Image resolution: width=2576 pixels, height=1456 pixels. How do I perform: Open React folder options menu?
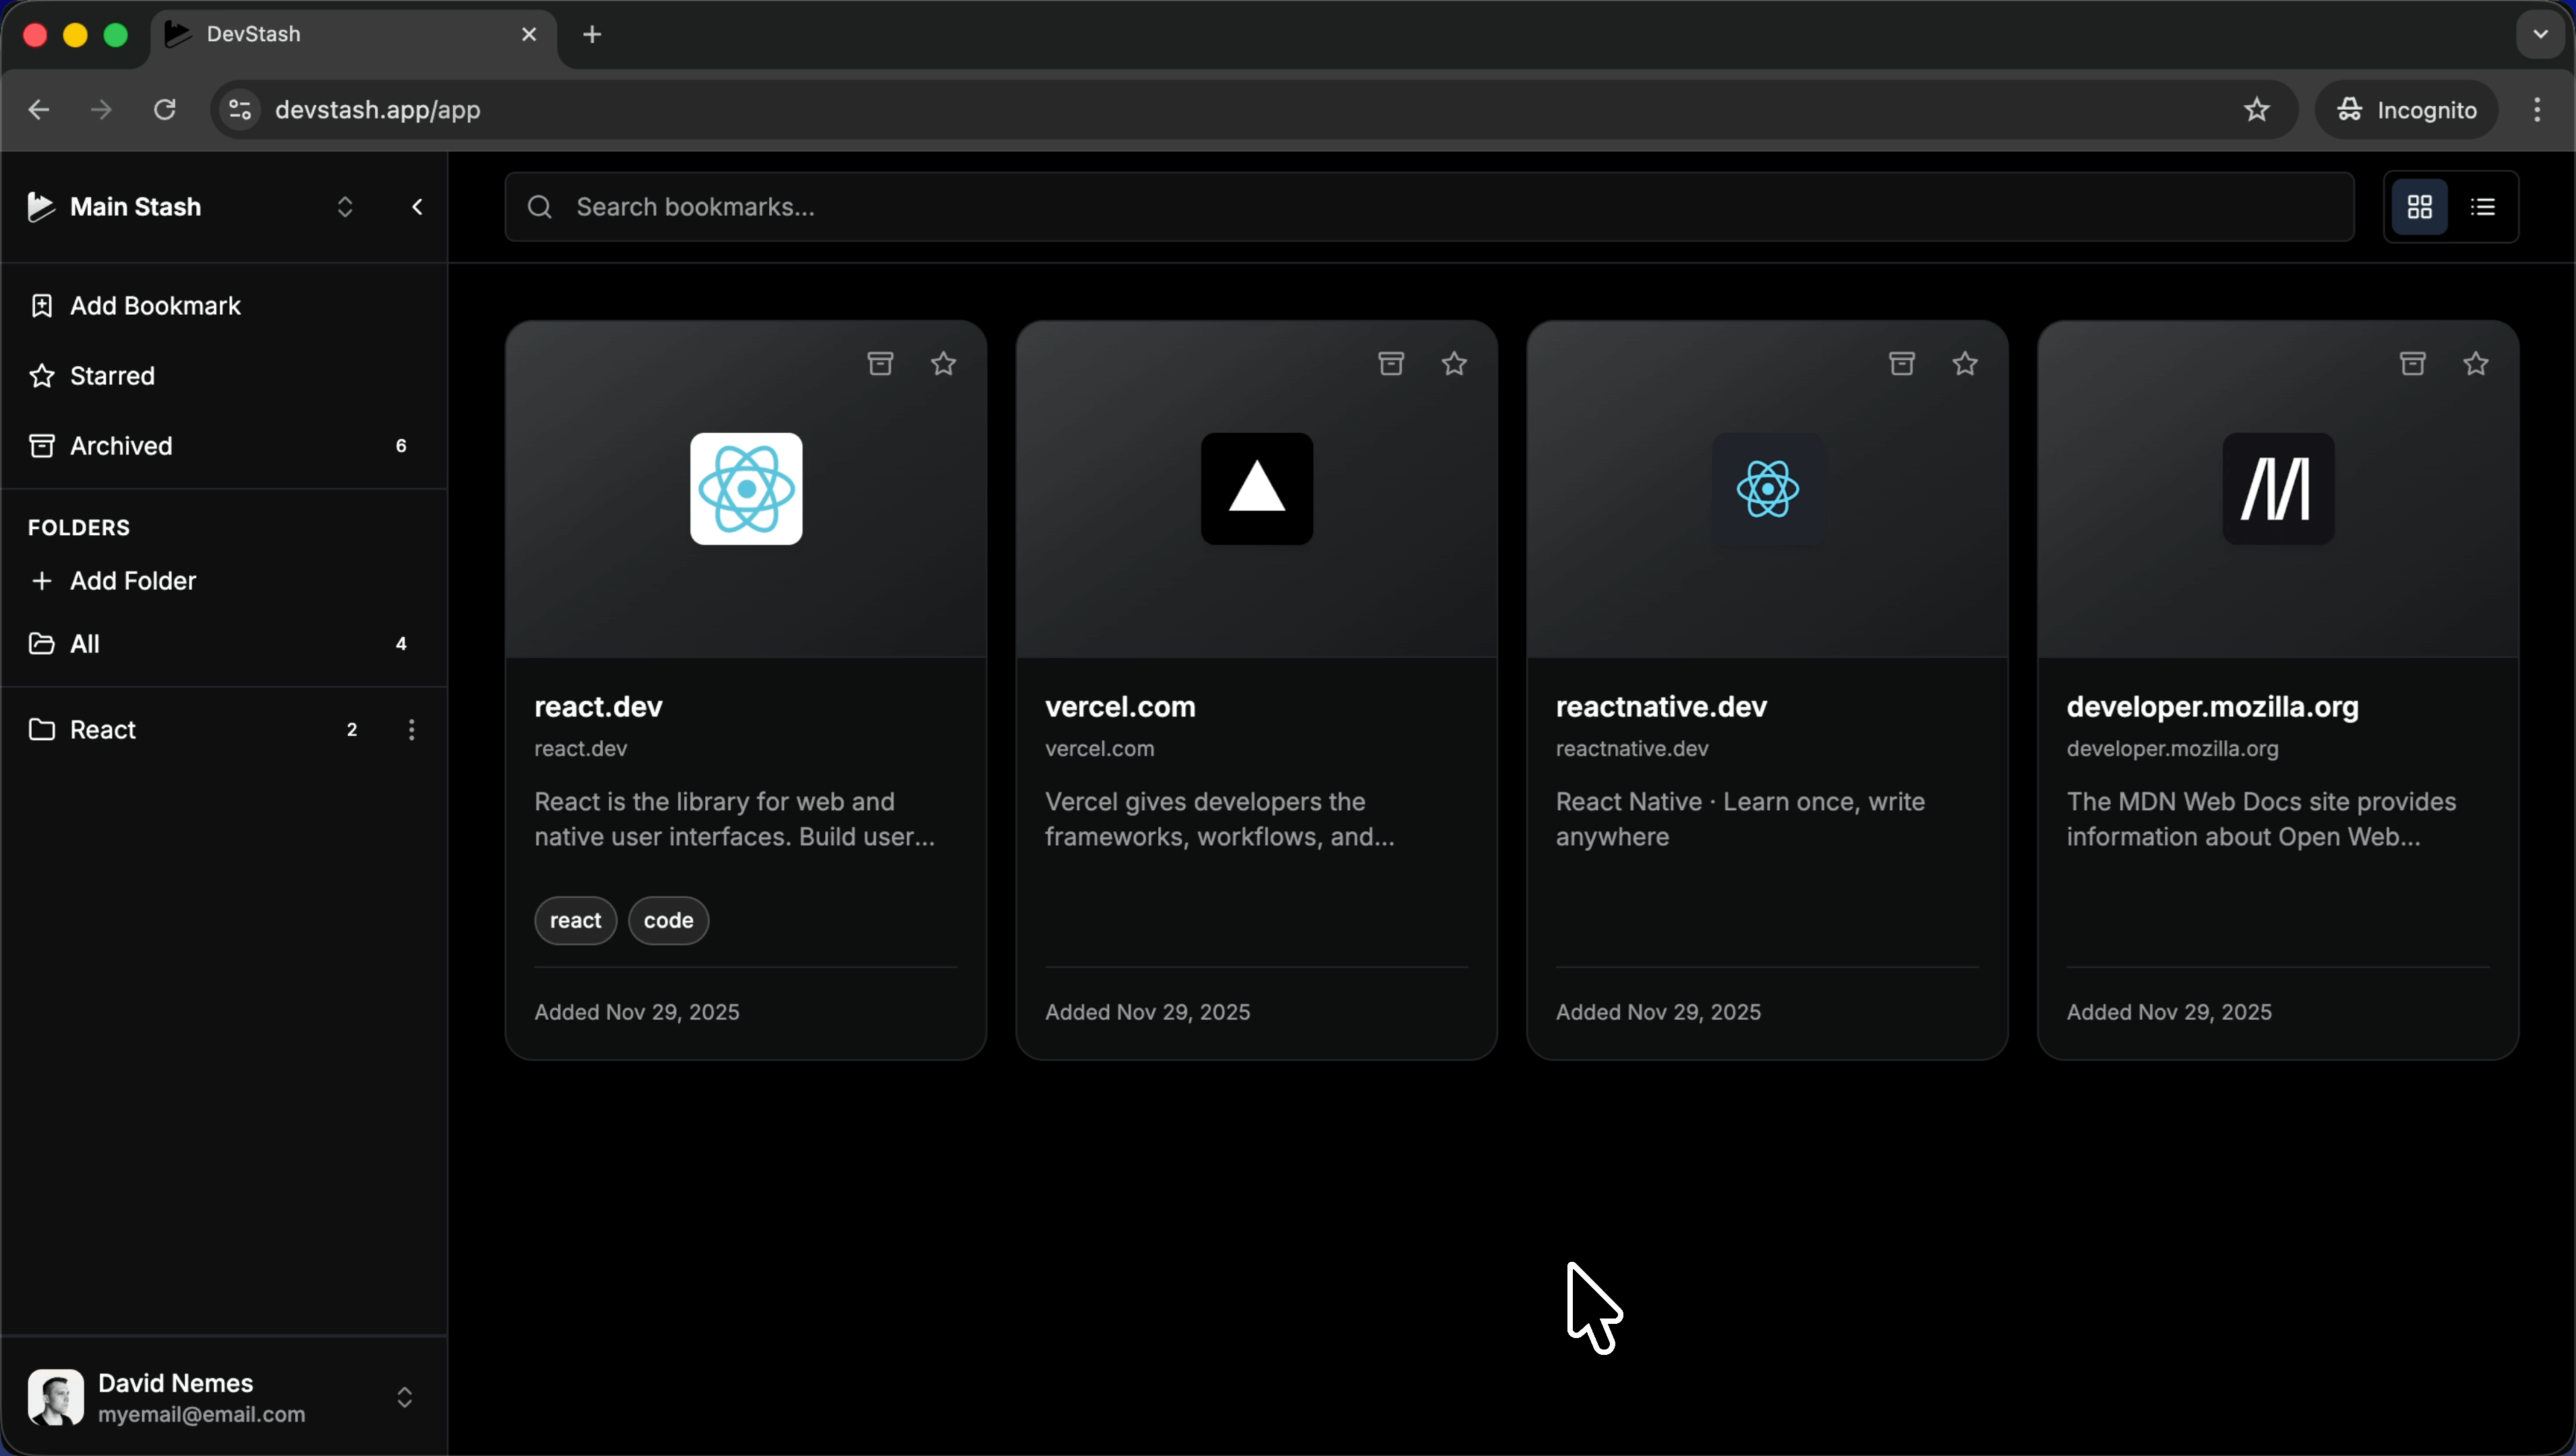click(x=411, y=730)
